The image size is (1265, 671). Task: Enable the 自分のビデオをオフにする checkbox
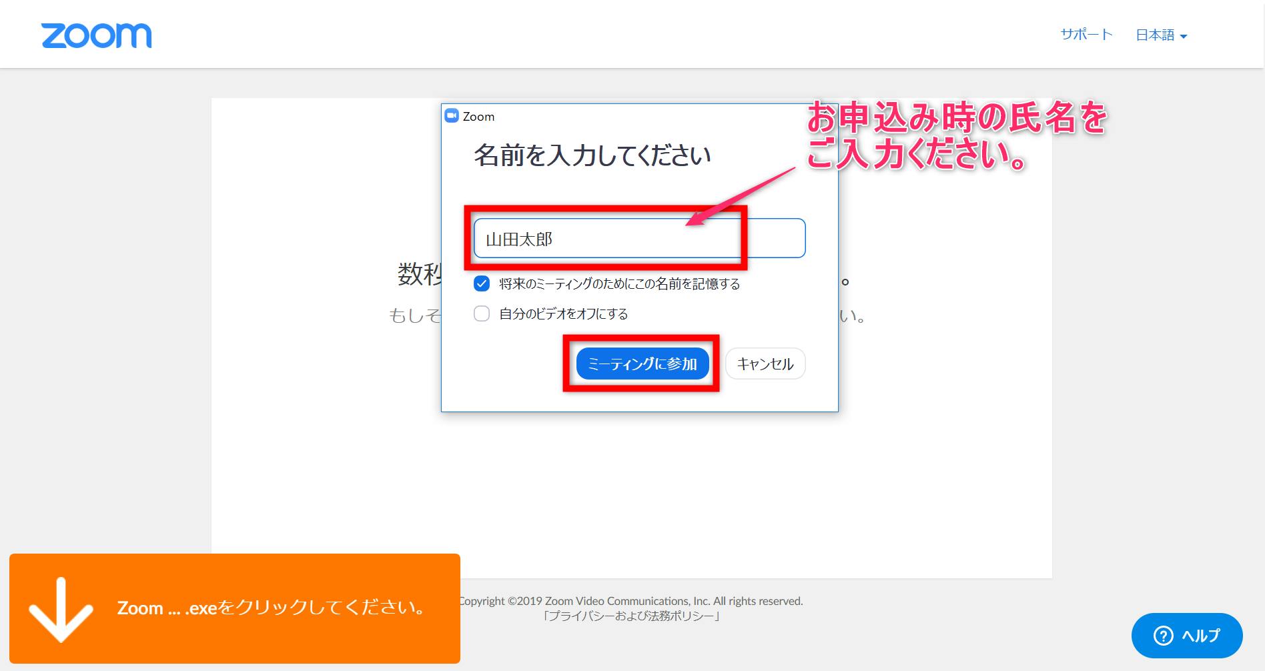tap(482, 313)
